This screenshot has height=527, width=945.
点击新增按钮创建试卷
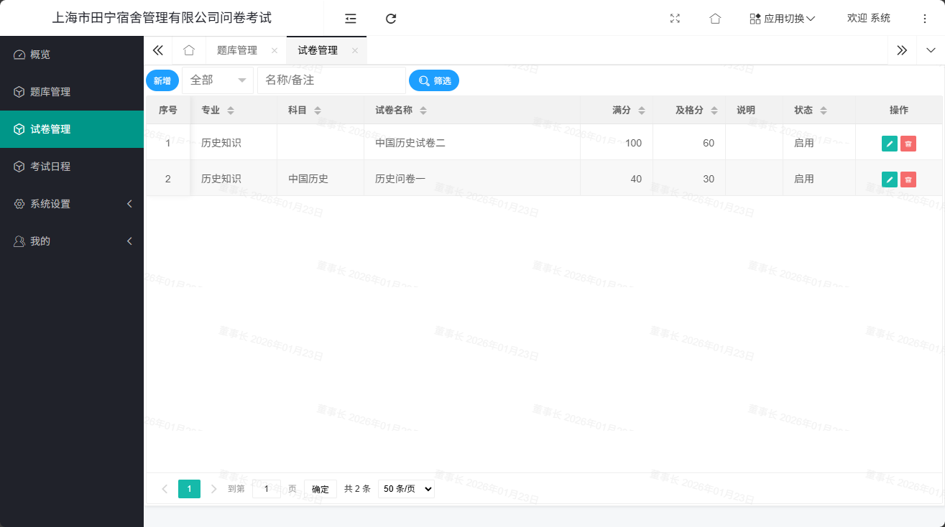tap(162, 80)
